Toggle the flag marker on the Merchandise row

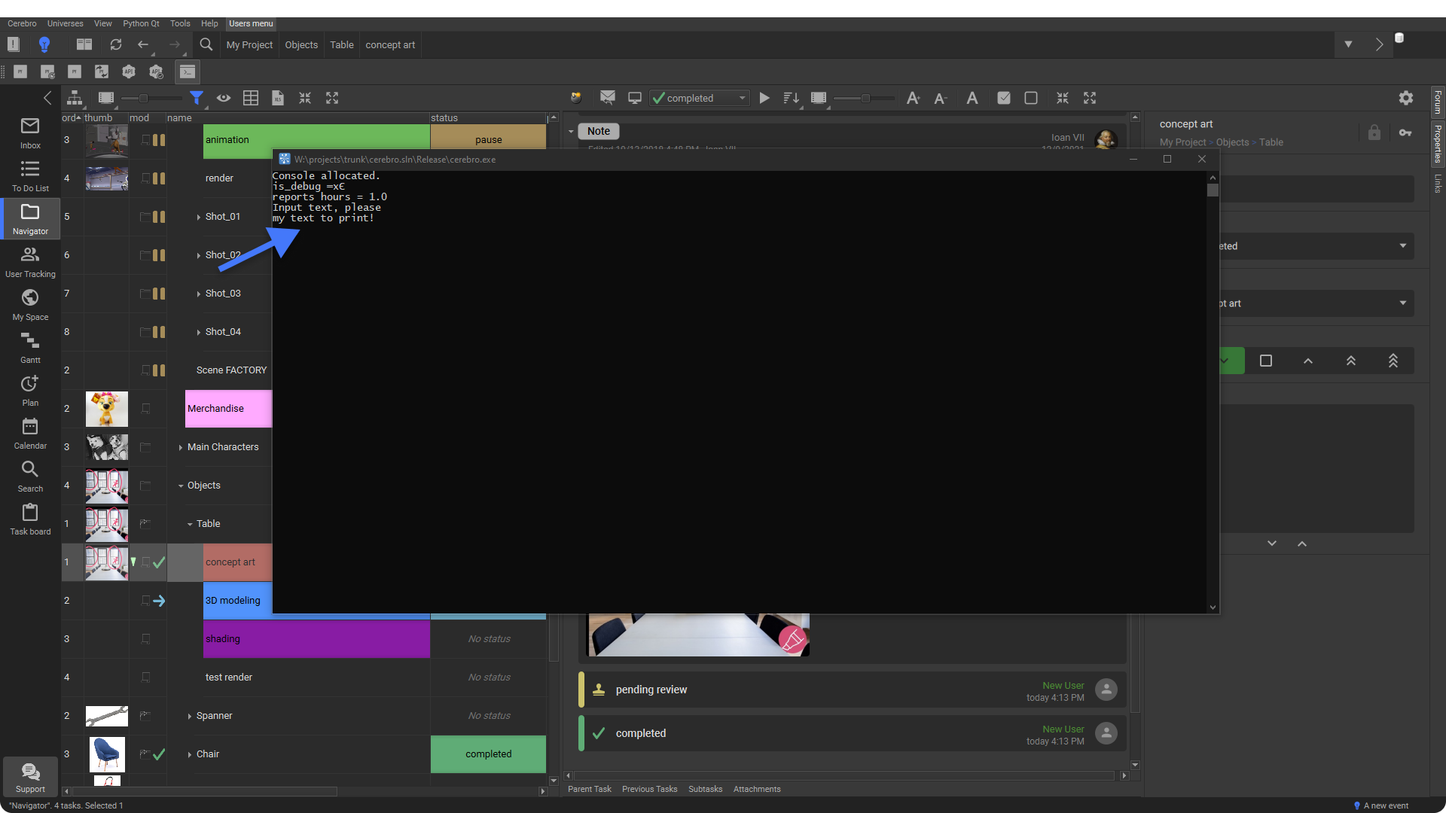pyautogui.click(x=146, y=409)
